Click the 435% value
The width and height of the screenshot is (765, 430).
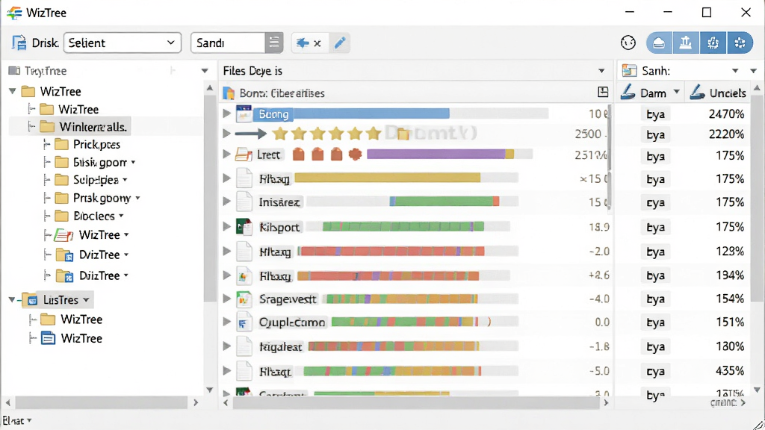pyautogui.click(x=730, y=371)
